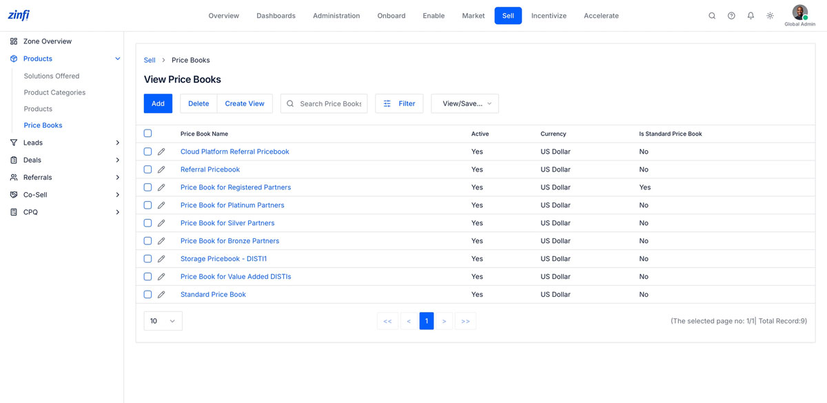The width and height of the screenshot is (827, 403).
Task: Edit Price Book for Bronze Partners pencil
Action: pos(161,241)
